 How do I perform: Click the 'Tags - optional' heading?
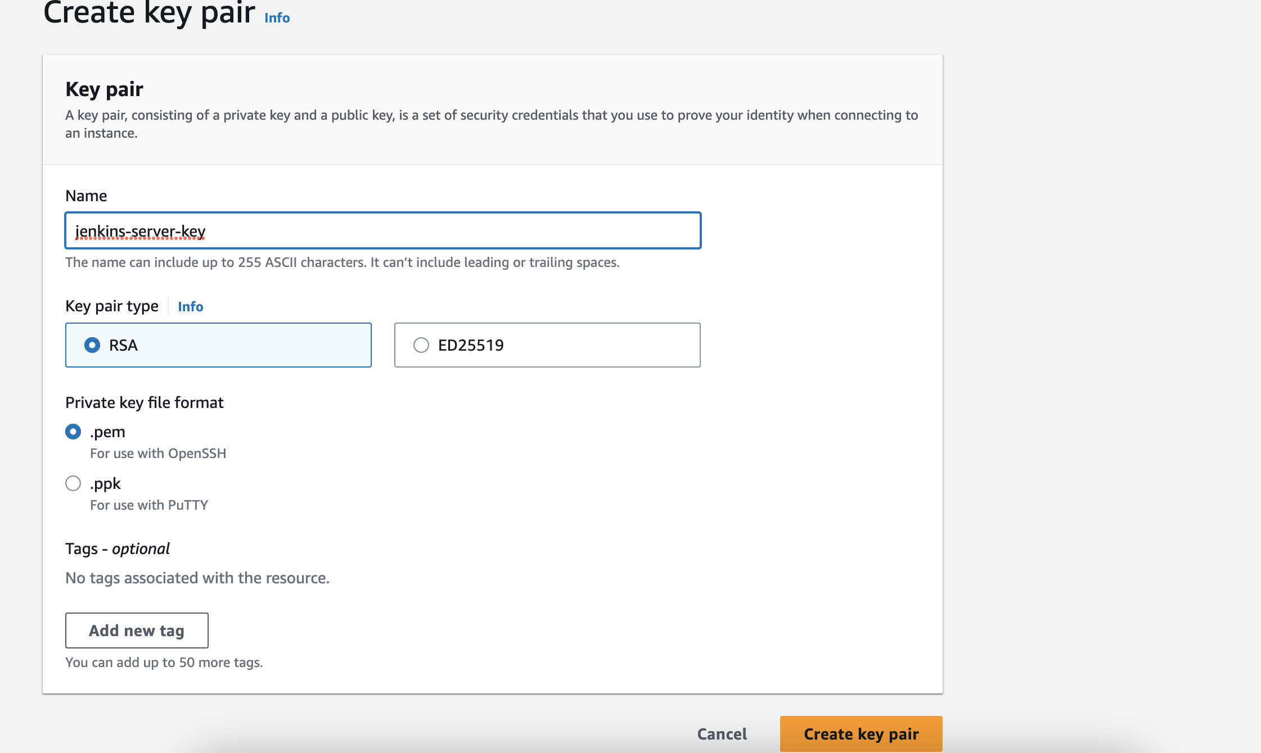[118, 548]
